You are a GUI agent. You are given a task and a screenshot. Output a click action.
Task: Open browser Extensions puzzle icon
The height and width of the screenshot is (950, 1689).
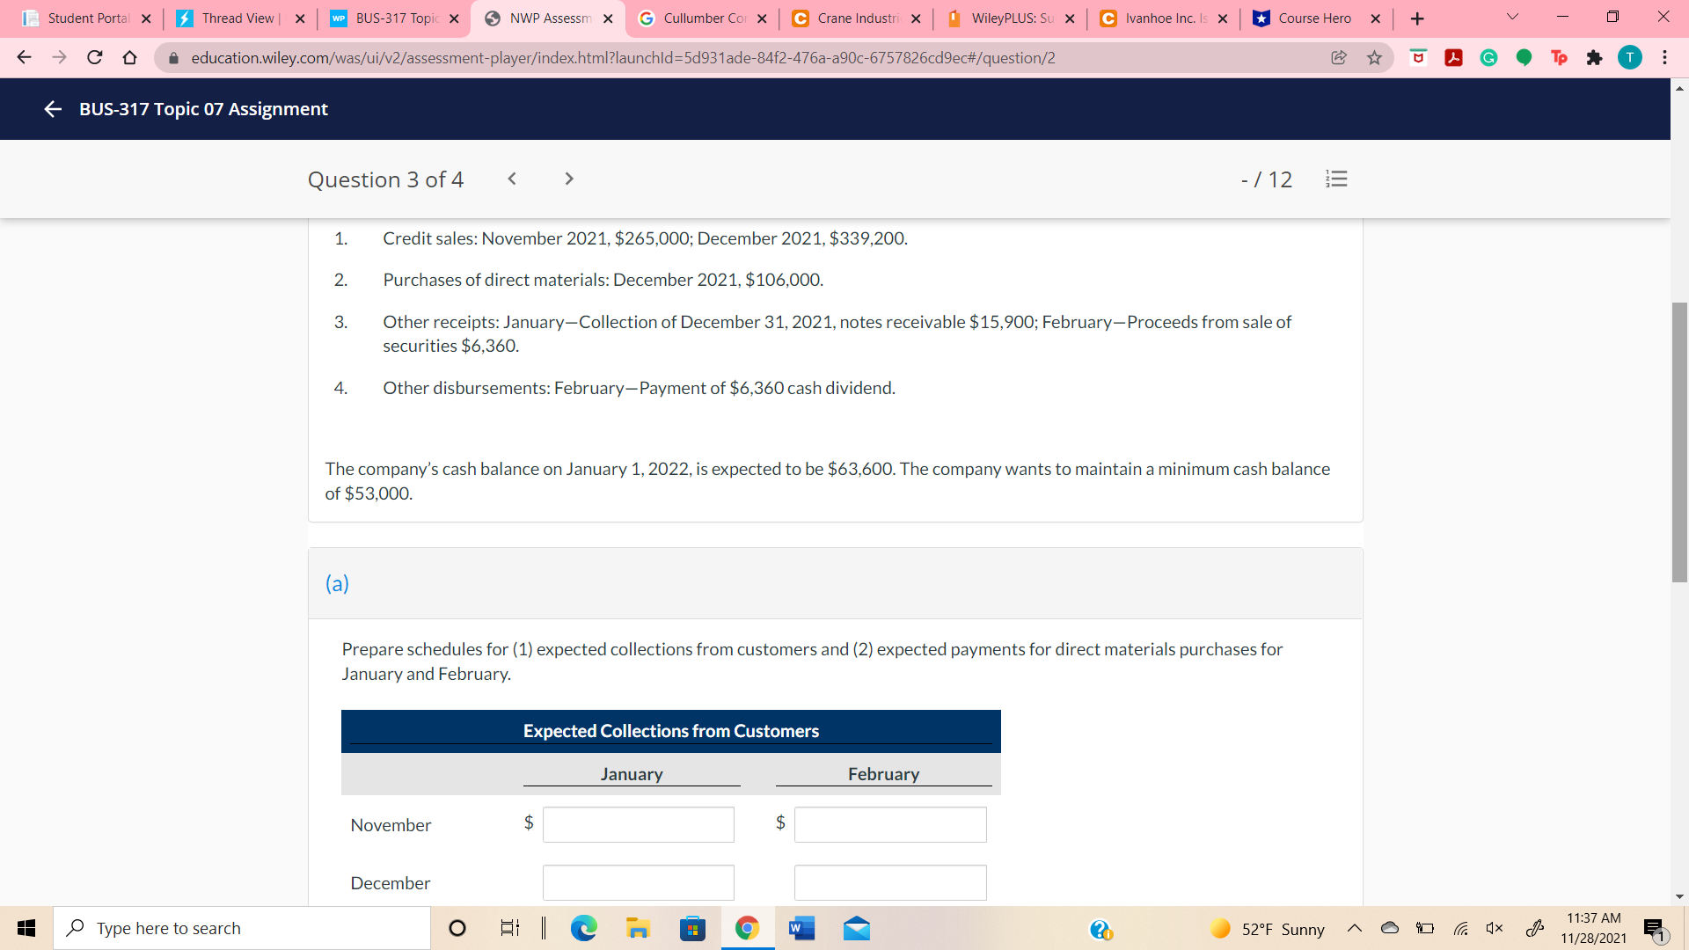[1594, 58]
